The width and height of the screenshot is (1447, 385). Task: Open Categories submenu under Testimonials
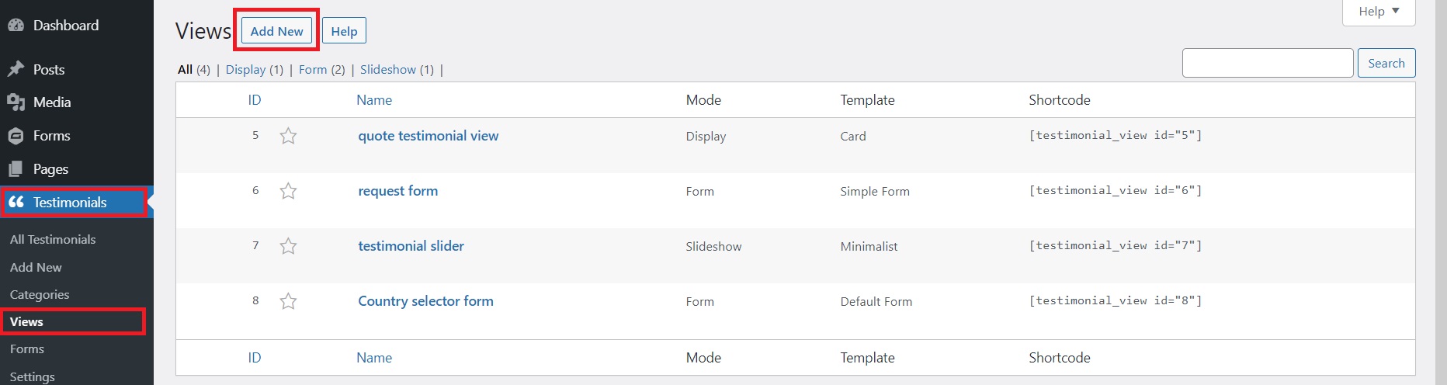[x=40, y=295]
